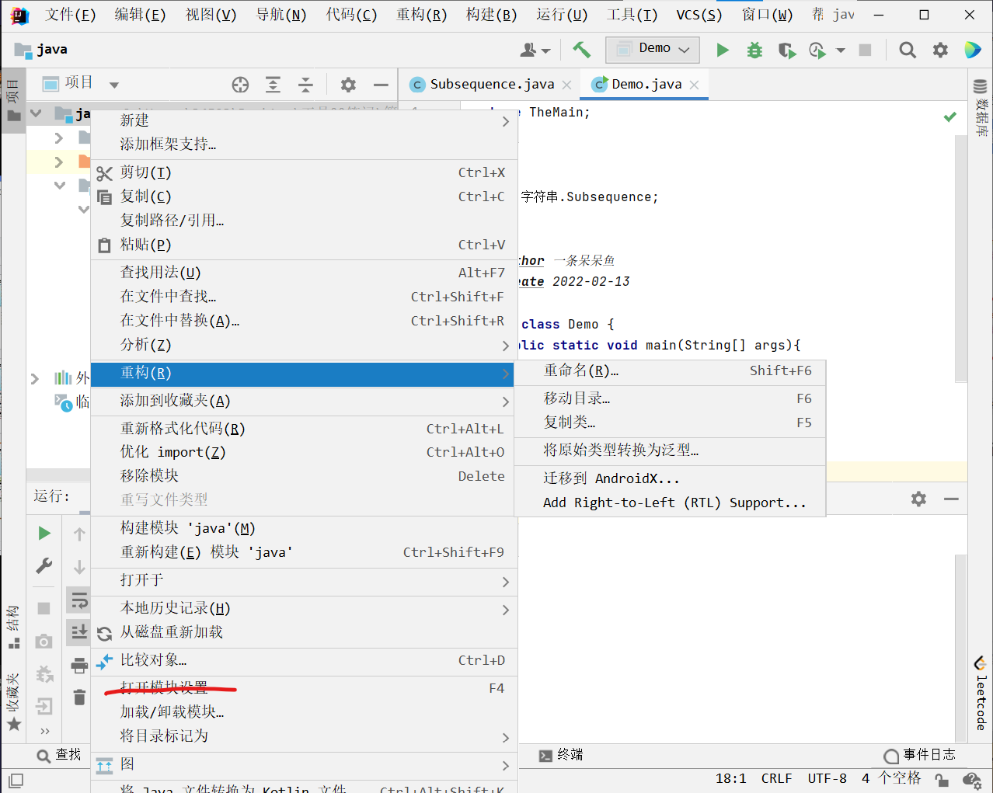Run Demo with the profiler clock icon
This screenshot has width=993, height=793.
click(x=816, y=50)
